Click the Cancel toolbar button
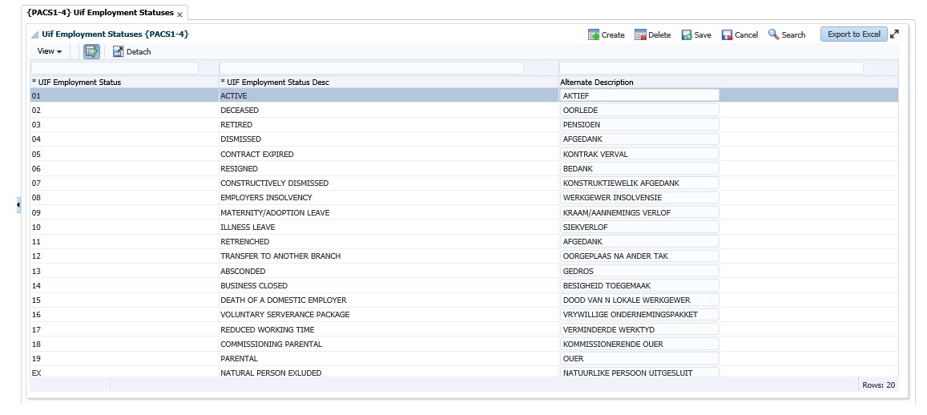This screenshot has width=927, height=415. click(740, 35)
